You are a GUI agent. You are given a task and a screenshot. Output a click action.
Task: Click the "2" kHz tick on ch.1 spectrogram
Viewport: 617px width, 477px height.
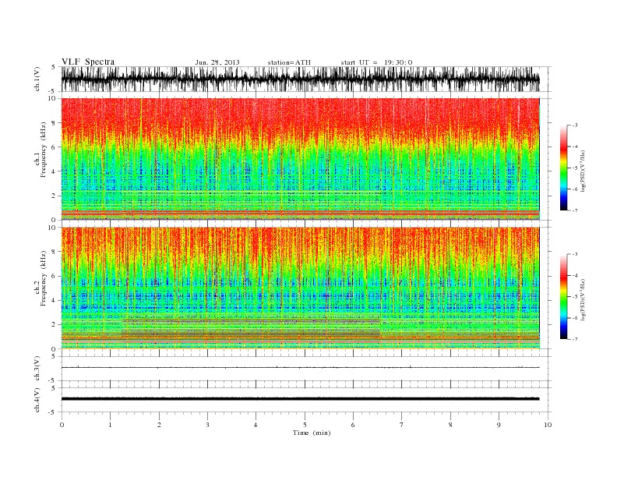click(55, 196)
